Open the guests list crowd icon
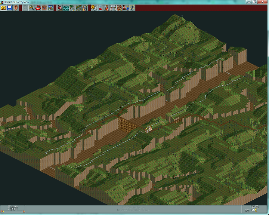The image size is (269, 215). (x=120, y=8)
